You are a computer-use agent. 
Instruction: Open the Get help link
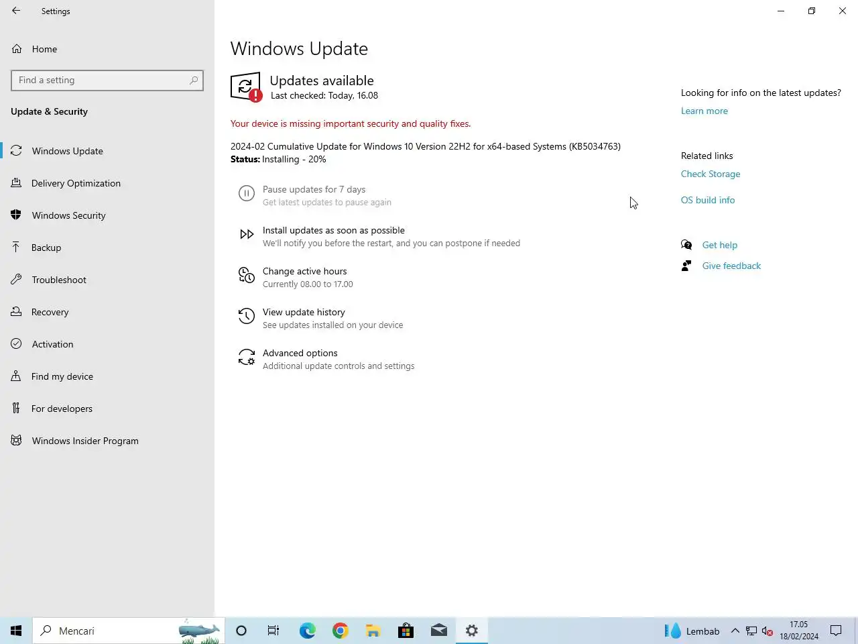click(x=720, y=246)
